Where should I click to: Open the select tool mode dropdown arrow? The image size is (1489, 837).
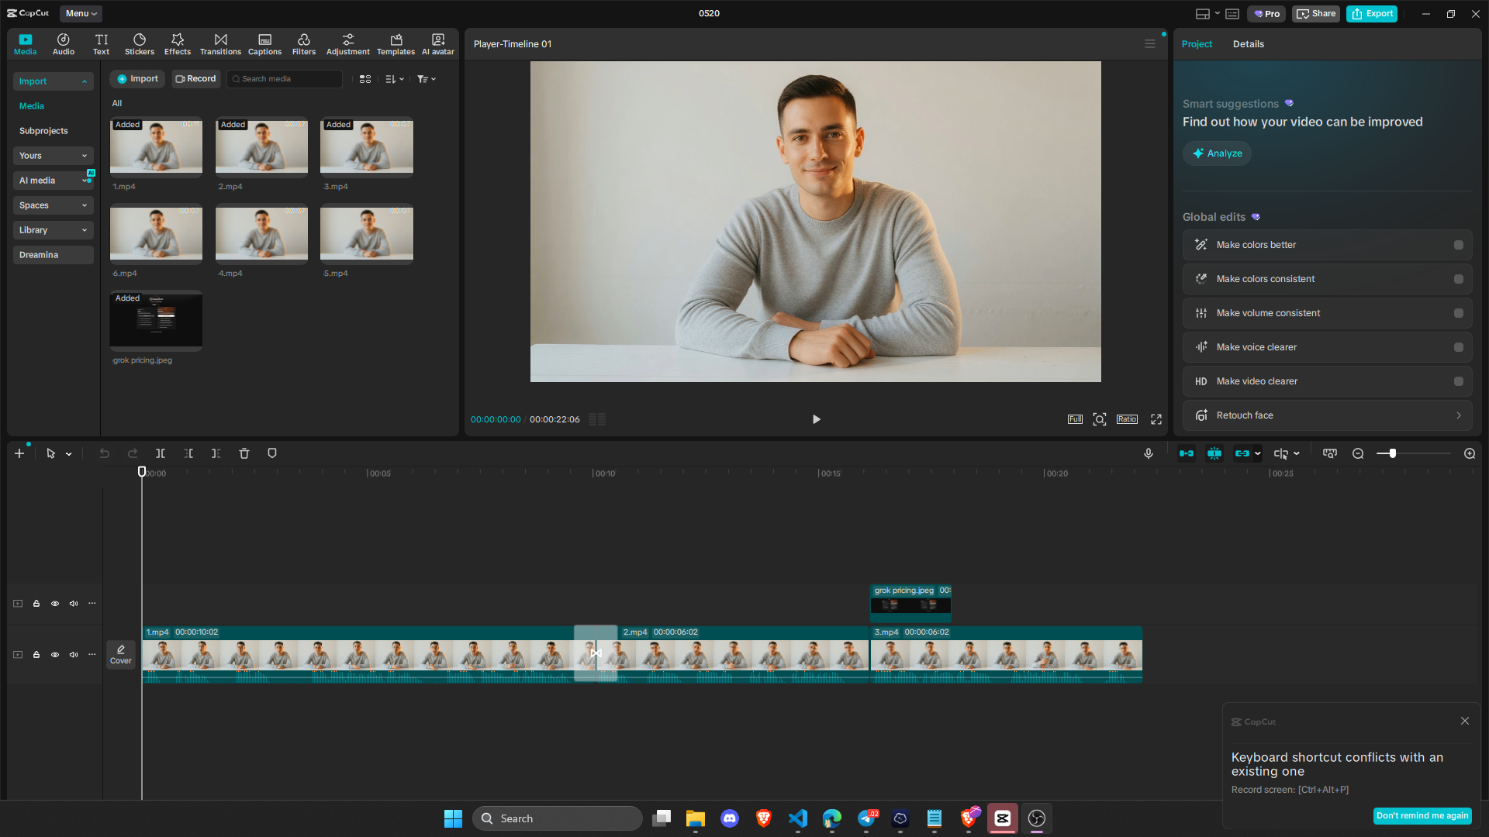(x=69, y=454)
